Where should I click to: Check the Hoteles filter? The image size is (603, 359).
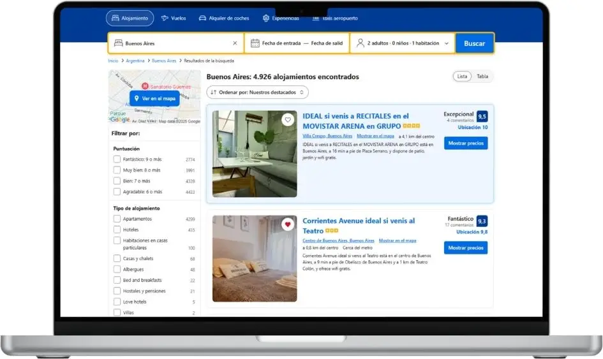[117, 230]
